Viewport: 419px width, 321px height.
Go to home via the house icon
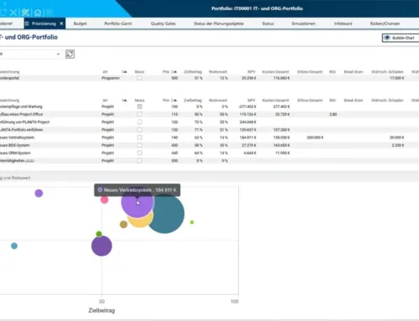pyautogui.click(x=38, y=13)
